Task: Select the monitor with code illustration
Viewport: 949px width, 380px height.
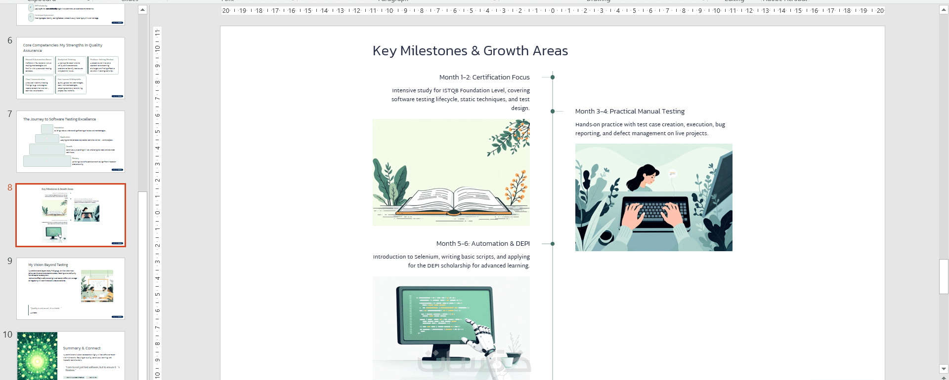Action: point(451,328)
